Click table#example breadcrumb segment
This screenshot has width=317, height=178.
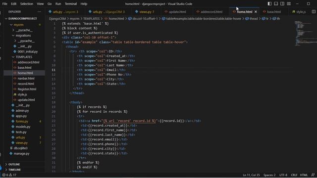(x=202, y=19)
